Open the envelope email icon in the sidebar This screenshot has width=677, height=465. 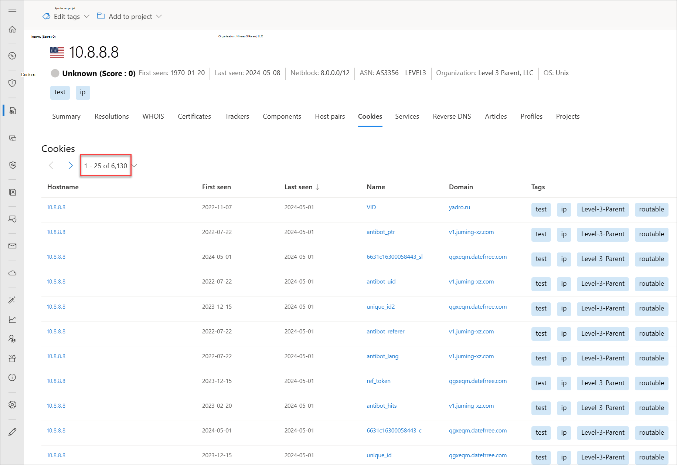tap(12, 246)
